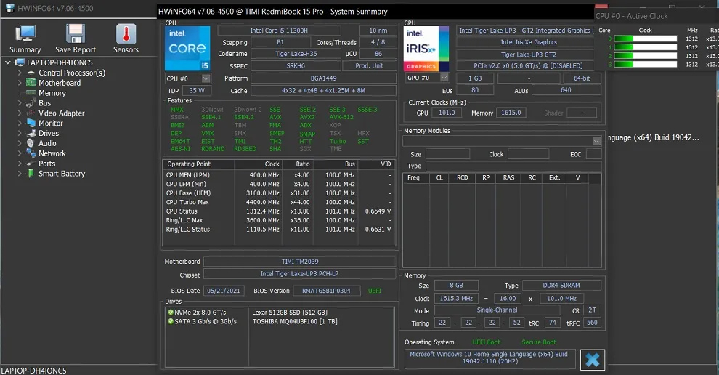Click the Video Adapter icon in tree
The width and height of the screenshot is (719, 375).
(31, 113)
